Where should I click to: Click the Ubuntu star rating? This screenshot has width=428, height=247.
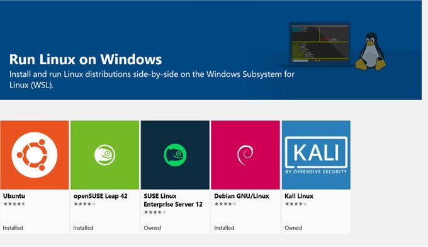click(14, 204)
